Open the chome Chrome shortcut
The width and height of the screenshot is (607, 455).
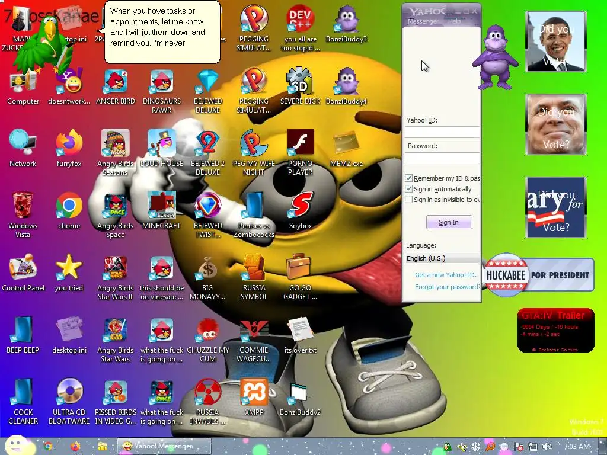pyautogui.click(x=69, y=206)
